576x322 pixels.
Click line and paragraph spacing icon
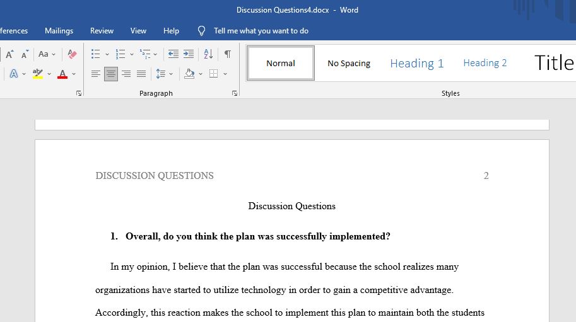(x=160, y=74)
